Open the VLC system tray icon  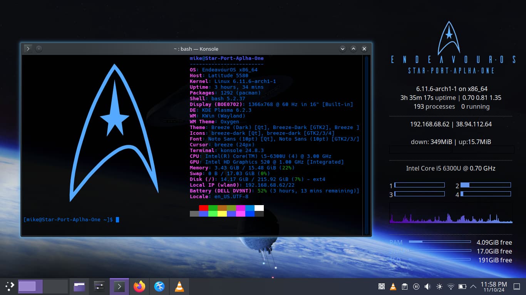click(x=393, y=287)
